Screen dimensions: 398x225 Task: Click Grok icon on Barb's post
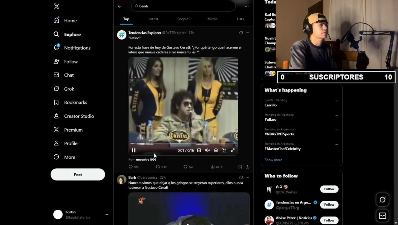click(x=241, y=177)
